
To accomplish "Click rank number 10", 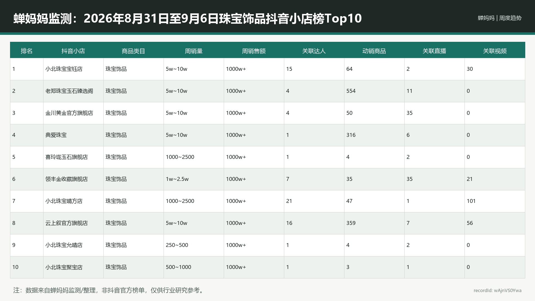I will (15, 267).
